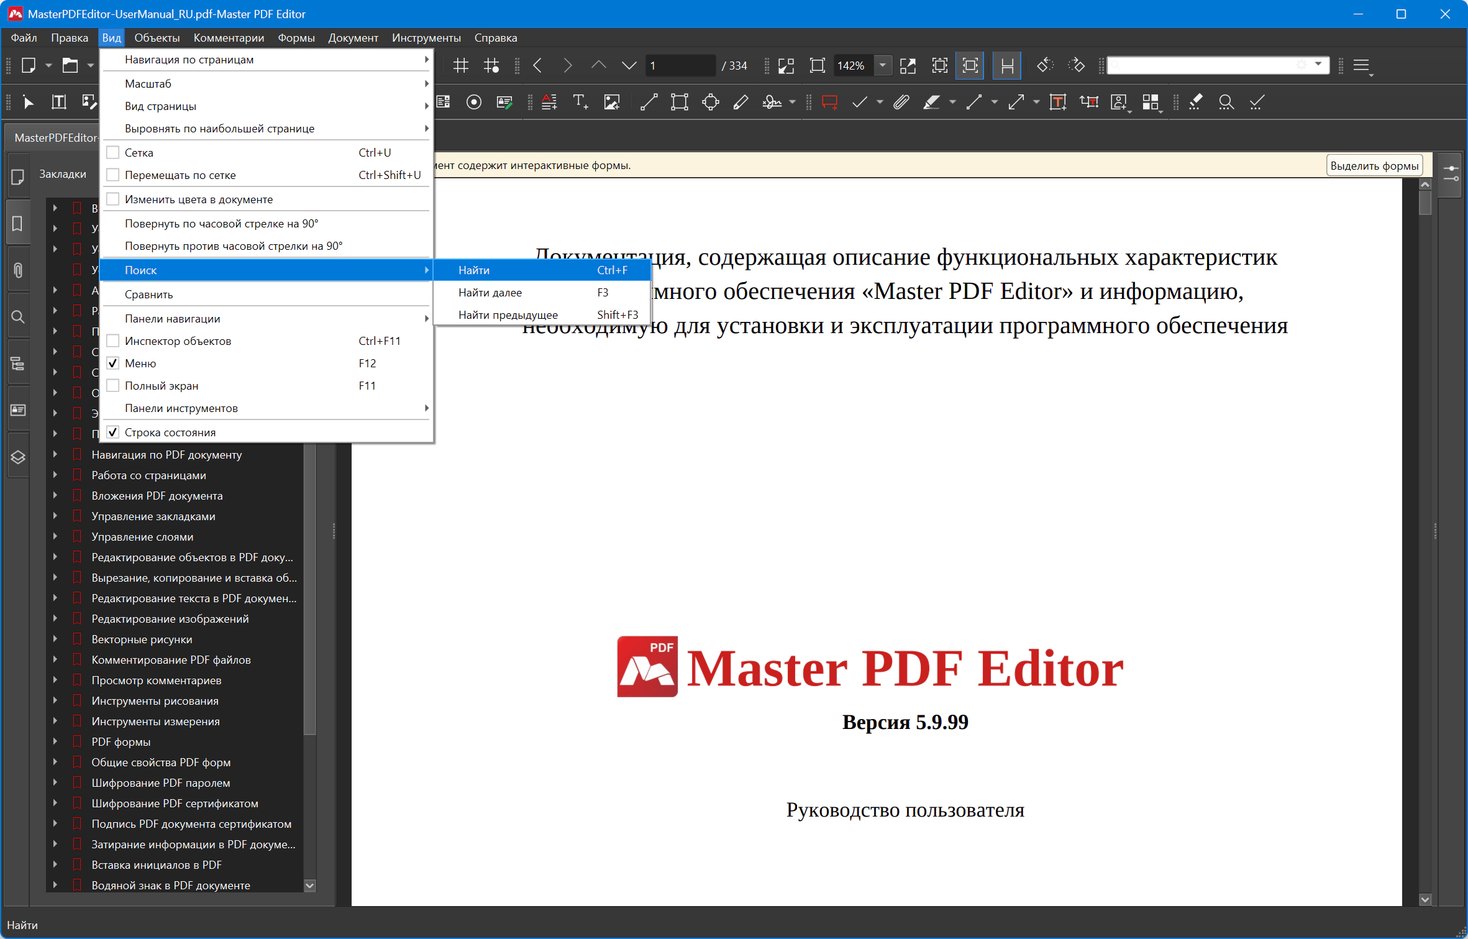Click the radio button form field tool
This screenshot has height=939, width=1468.
coord(474,102)
